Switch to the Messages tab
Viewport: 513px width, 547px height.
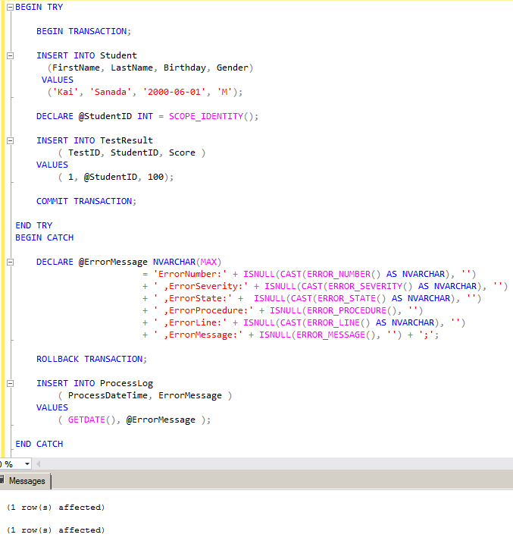click(x=26, y=481)
